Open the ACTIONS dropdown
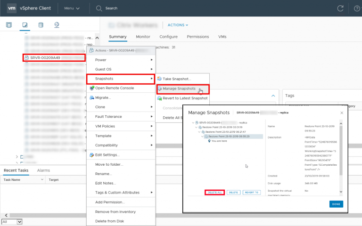The height and width of the screenshot is (226, 362). pos(178,25)
